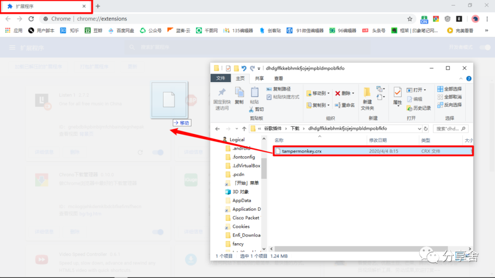495x278 pixels.
Task: Switch to the 主页 ribbon tab
Action: (240, 78)
